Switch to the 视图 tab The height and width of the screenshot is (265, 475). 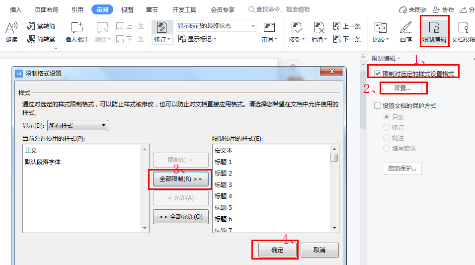[x=127, y=10]
